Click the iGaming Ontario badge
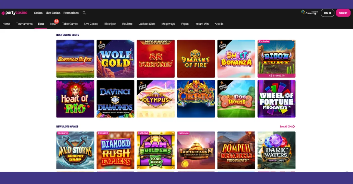353x184 pixels. [309, 13]
